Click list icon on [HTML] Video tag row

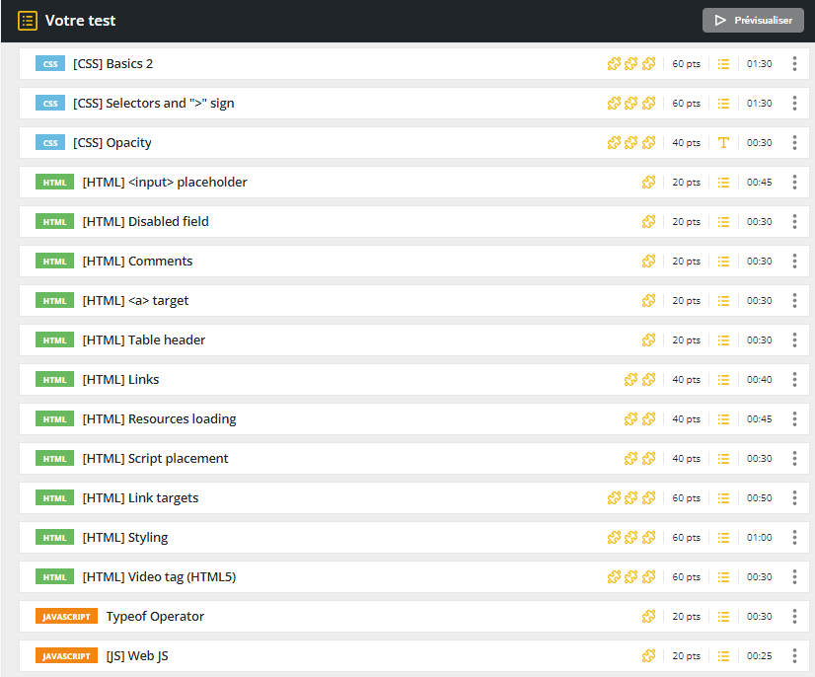(723, 577)
